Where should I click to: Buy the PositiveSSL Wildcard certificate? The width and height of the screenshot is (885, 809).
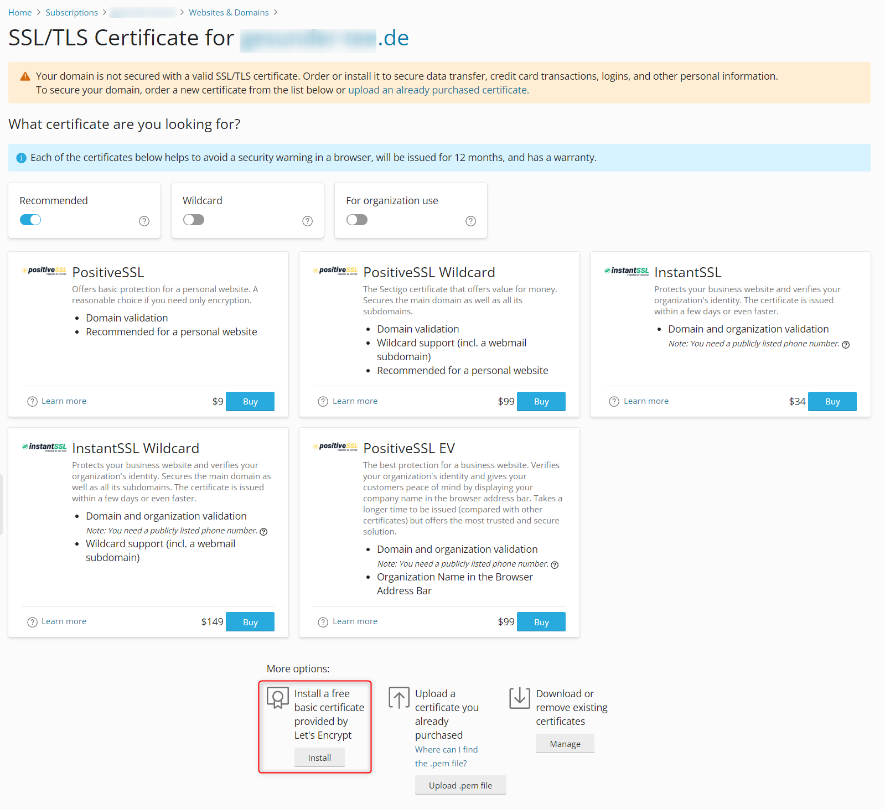(541, 402)
